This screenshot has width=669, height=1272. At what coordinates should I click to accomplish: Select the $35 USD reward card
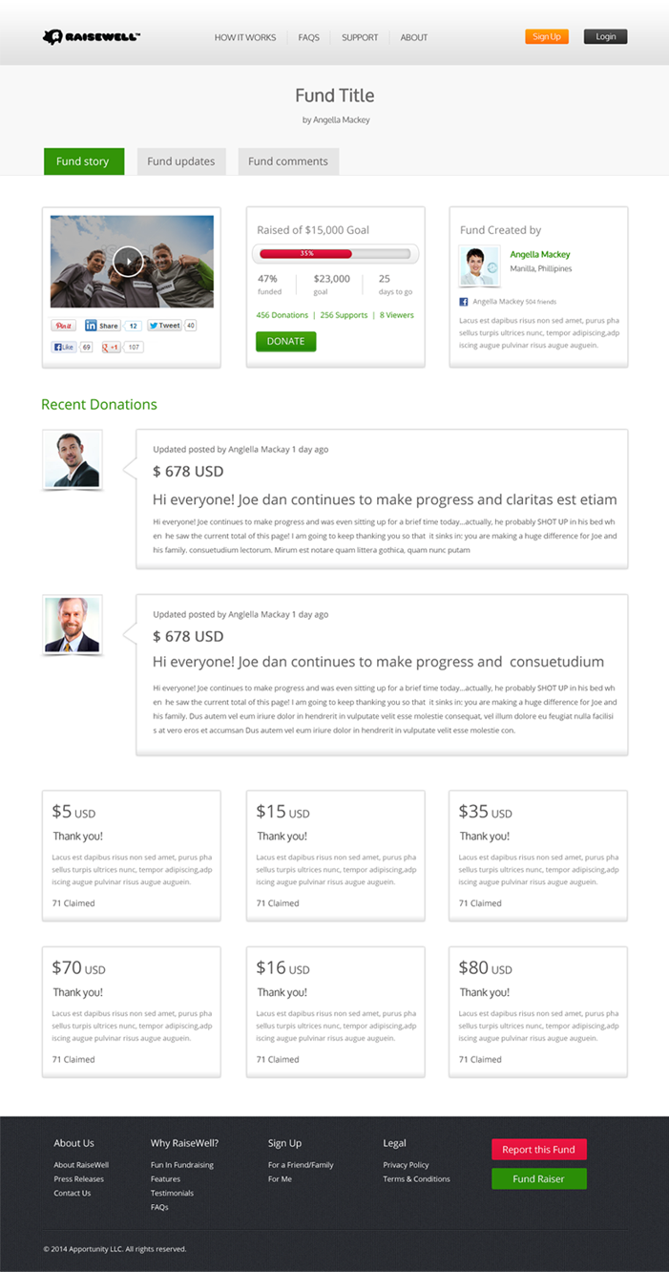point(538,856)
